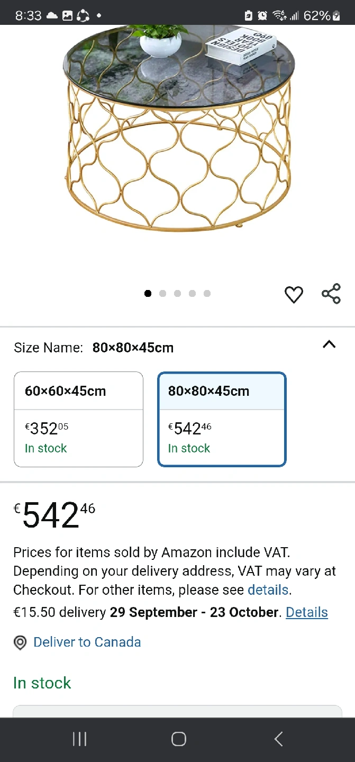Open the delivery 'Details' link
Image resolution: width=355 pixels, height=762 pixels.
[x=307, y=612]
